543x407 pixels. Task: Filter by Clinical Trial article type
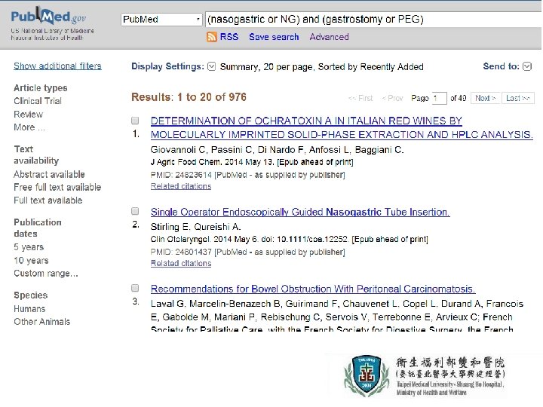pos(38,101)
